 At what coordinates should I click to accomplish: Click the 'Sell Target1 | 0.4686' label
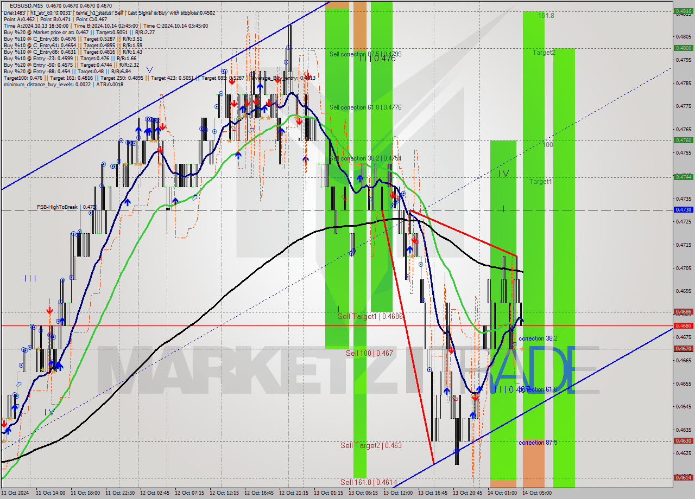[x=370, y=316]
